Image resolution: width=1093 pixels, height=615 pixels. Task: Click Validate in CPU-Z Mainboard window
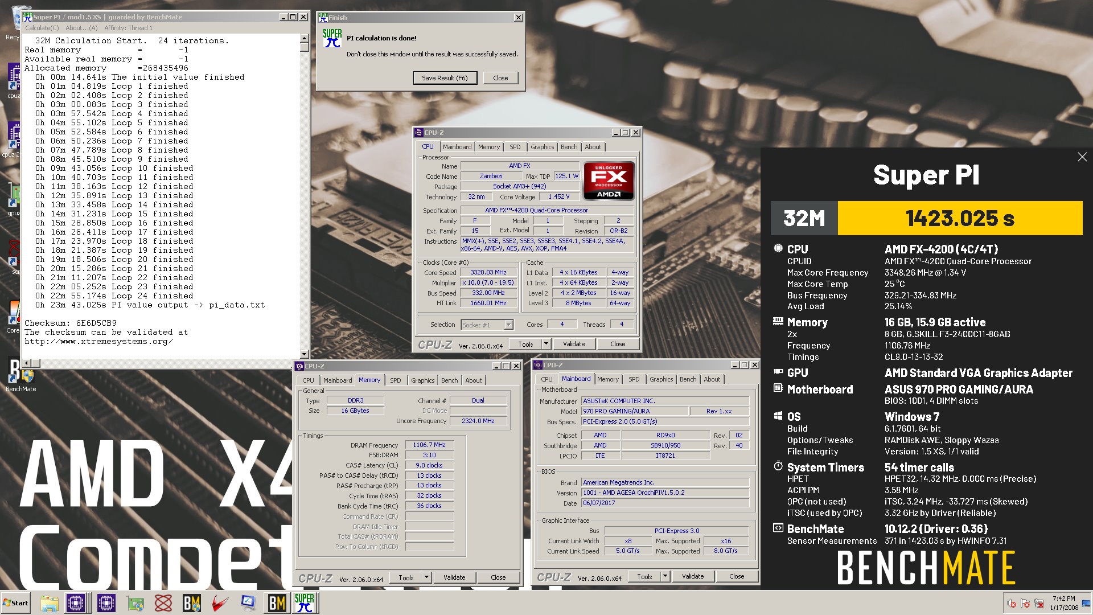[x=693, y=576]
